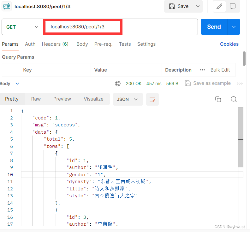Switch to the Auth tab
250x232 pixels.
[30, 44]
